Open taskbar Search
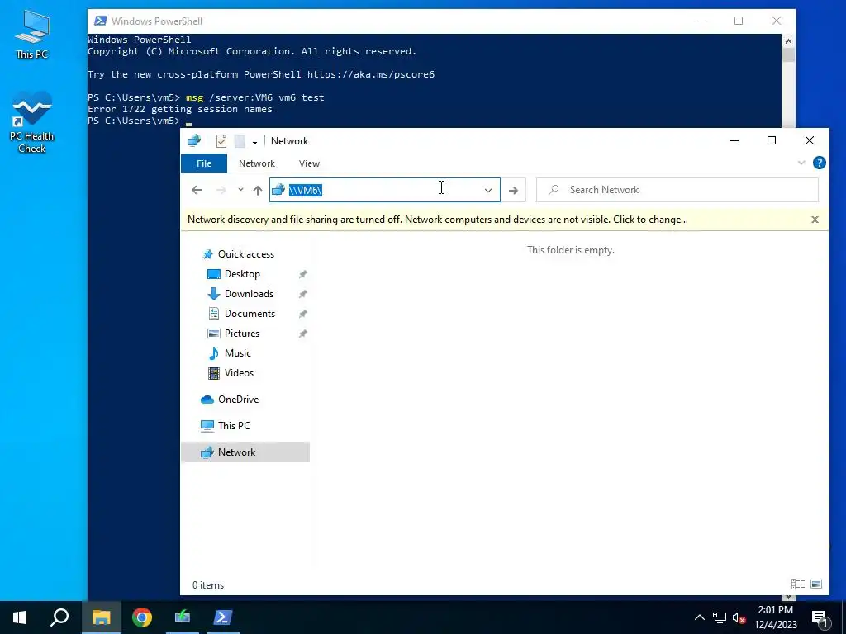The height and width of the screenshot is (634, 846). click(x=59, y=617)
